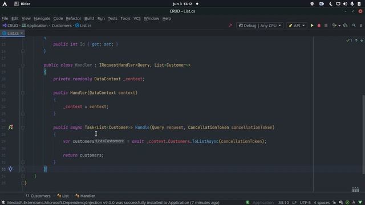Image resolution: width=365 pixels, height=205 pixels.
Task: Open Search Everywhere magnifier
Action: [354, 25]
